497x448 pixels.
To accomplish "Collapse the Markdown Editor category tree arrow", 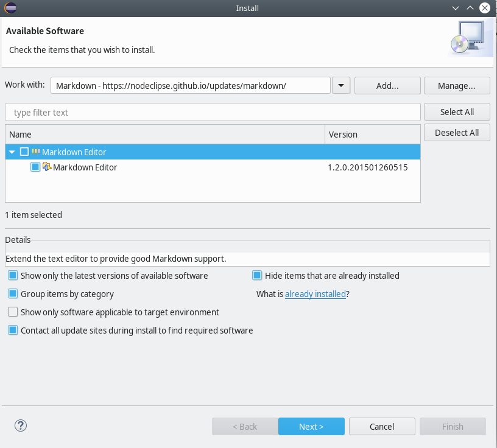I will 12,152.
